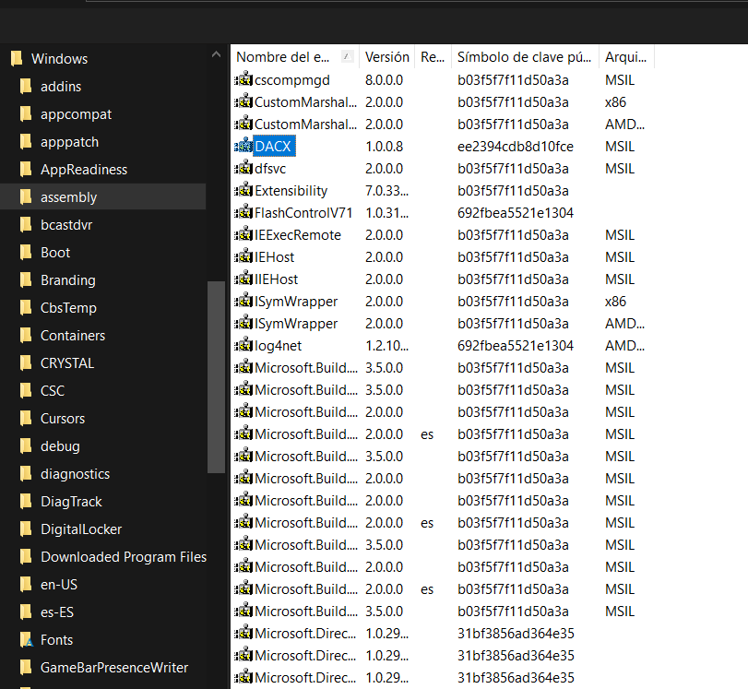
Task: Sort by Símbolo de clave pú... column header
Action: click(525, 57)
